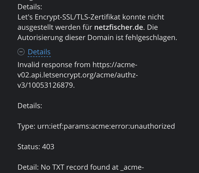Click the topmost Details: heading
This screenshot has width=199, height=173.
(30, 7)
